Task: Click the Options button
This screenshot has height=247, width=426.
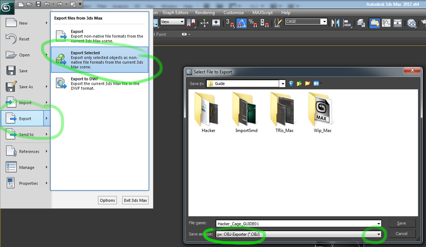Action: [x=107, y=200]
